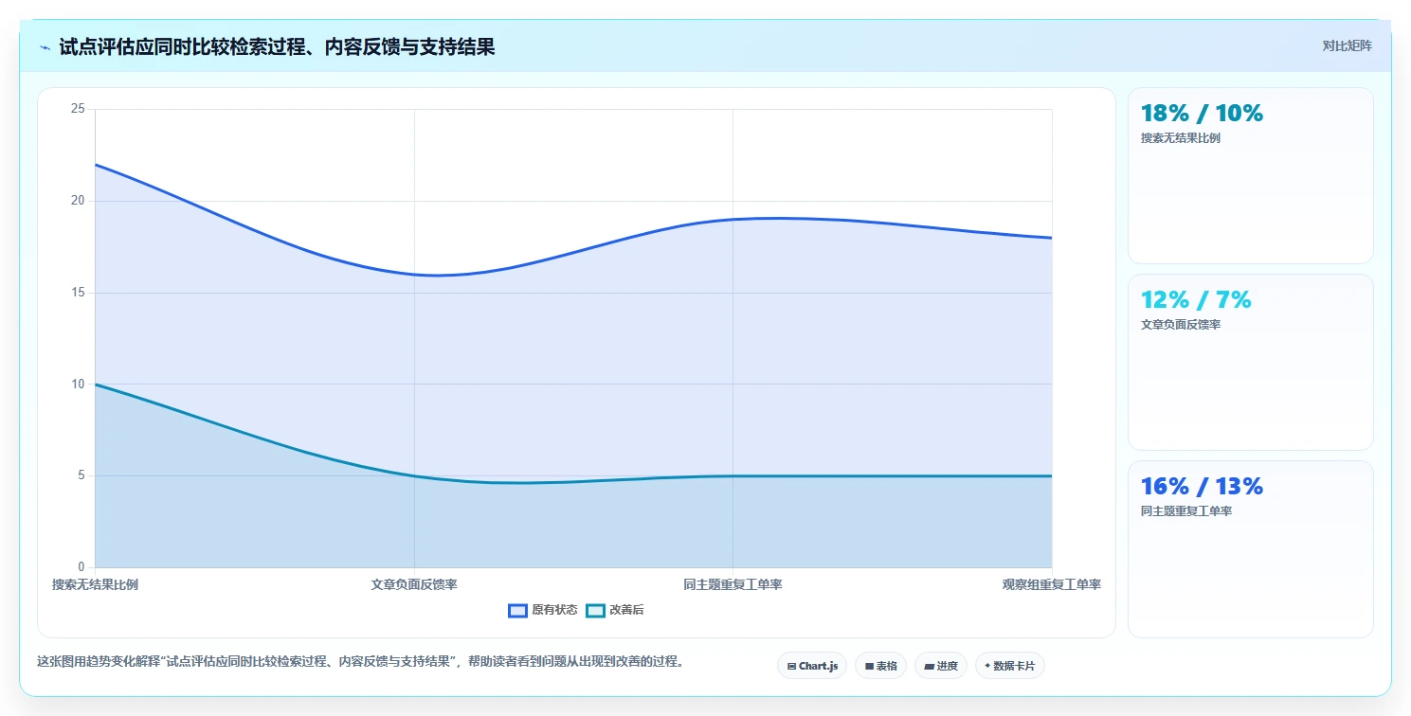Select the 表格 tag chip
The image size is (1411, 716).
pyautogui.click(x=880, y=666)
